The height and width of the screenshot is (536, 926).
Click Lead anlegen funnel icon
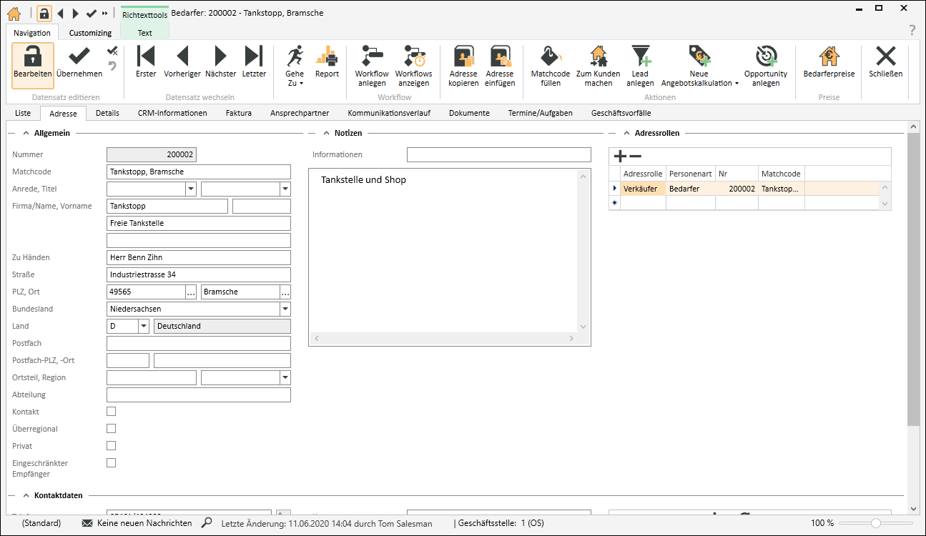(x=640, y=57)
